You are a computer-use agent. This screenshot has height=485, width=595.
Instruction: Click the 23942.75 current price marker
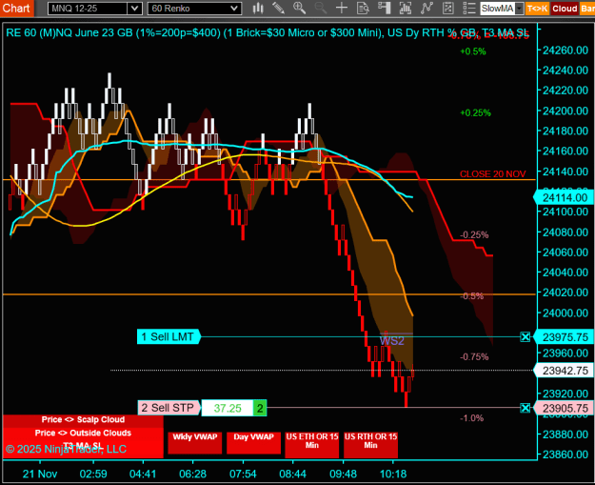[x=564, y=371]
